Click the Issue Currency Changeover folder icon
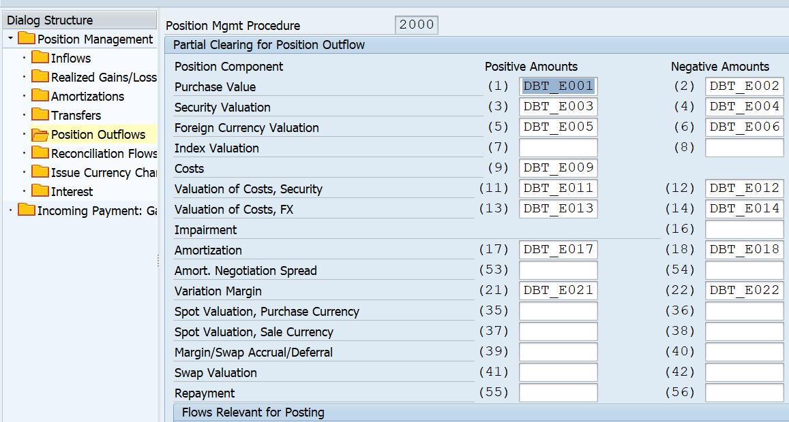The image size is (789, 422). coord(40,172)
